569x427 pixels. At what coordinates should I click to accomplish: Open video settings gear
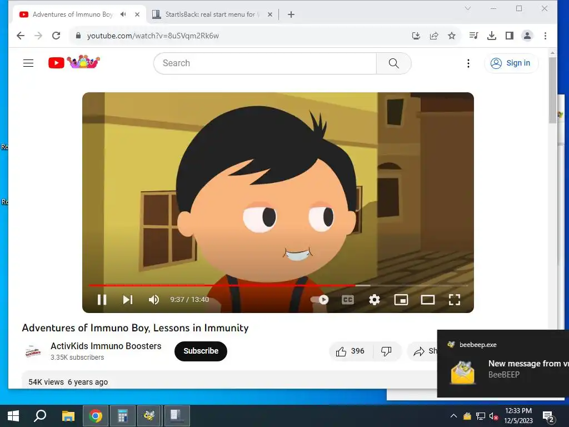click(x=375, y=300)
